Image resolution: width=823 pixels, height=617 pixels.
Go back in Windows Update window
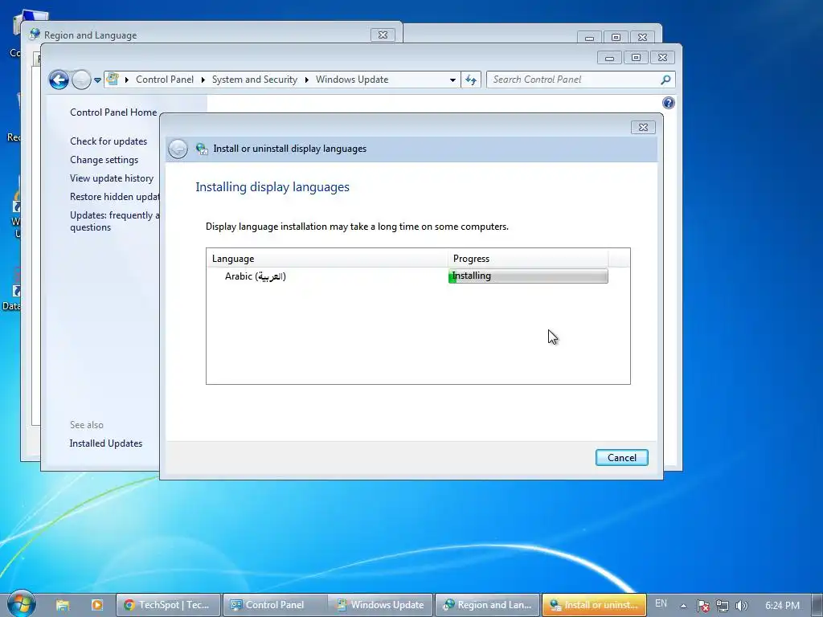pyautogui.click(x=58, y=80)
